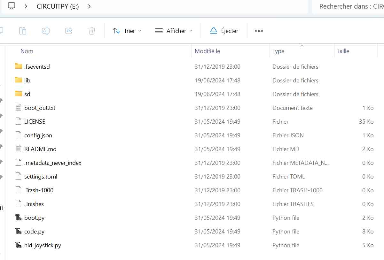Select the sd folder name

point(27,94)
